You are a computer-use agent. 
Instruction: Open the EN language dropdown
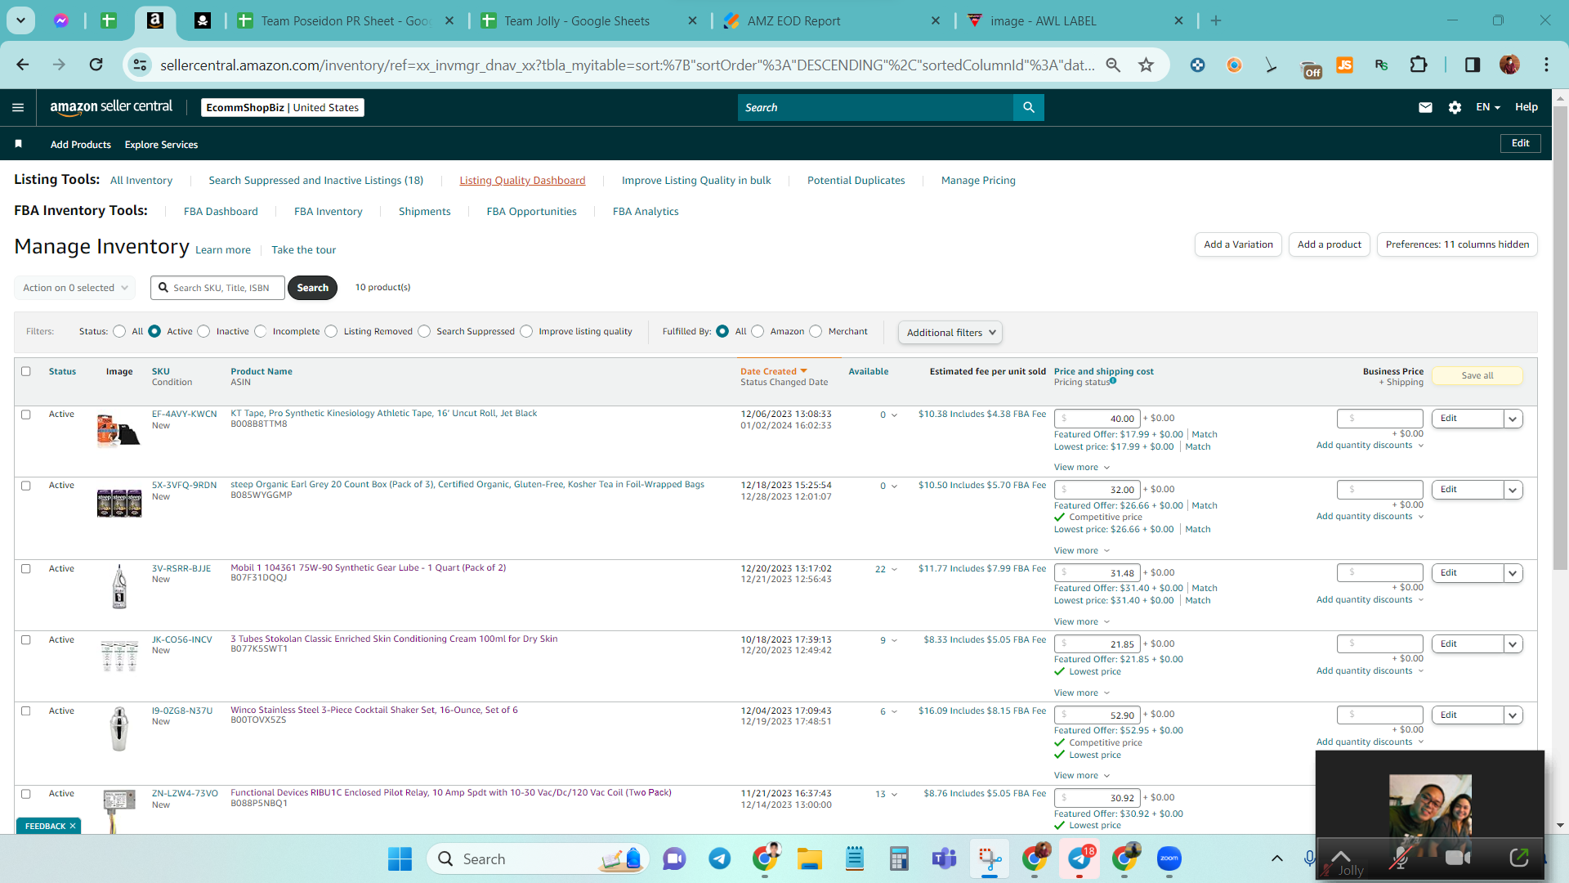[x=1488, y=107]
